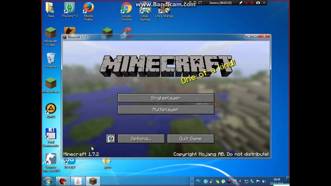Click the Запись recording timer text
331x186 pixels.
[x=220, y=3]
